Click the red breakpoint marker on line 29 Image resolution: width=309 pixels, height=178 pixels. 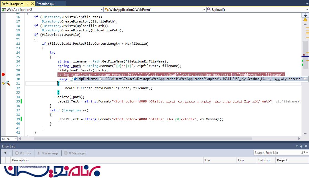(x=3, y=74)
